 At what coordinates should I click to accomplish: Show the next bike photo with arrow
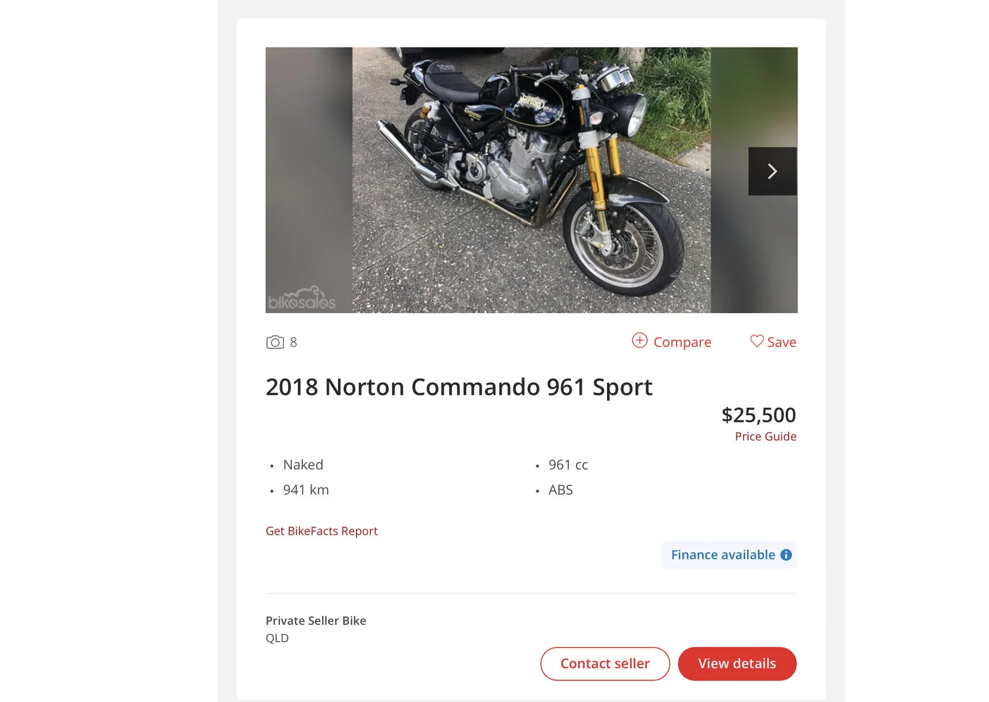[772, 171]
